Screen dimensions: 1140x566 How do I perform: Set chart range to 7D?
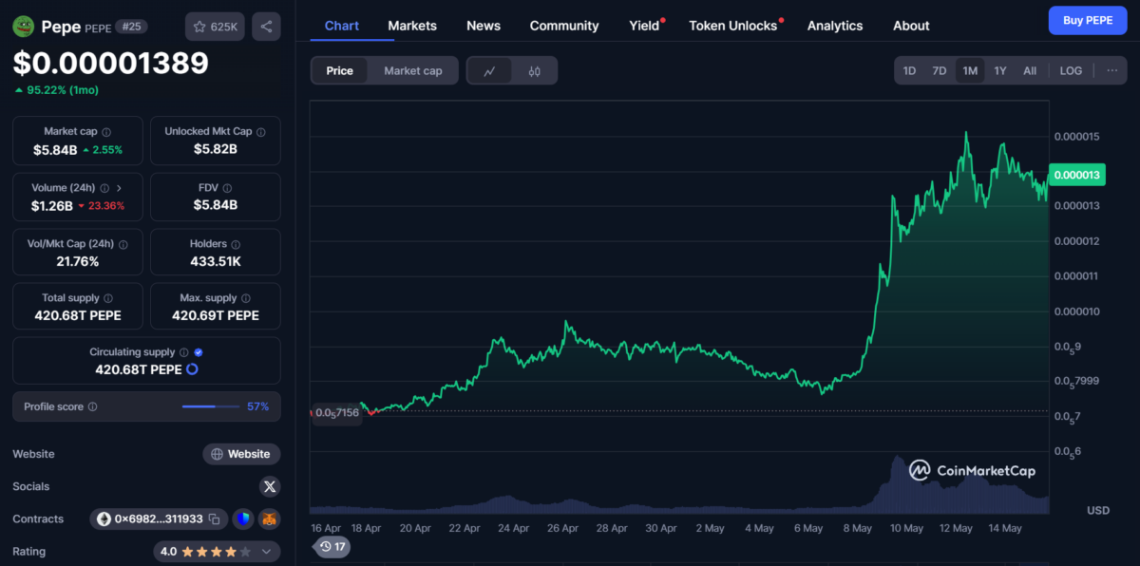[939, 71]
